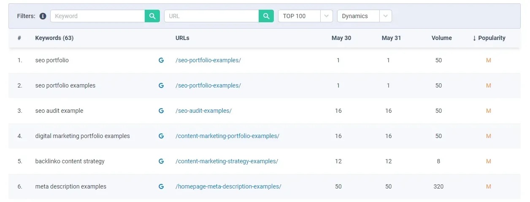530x202 pixels.
Task: Sort by Popularity column header
Action: click(x=489, y=38)
